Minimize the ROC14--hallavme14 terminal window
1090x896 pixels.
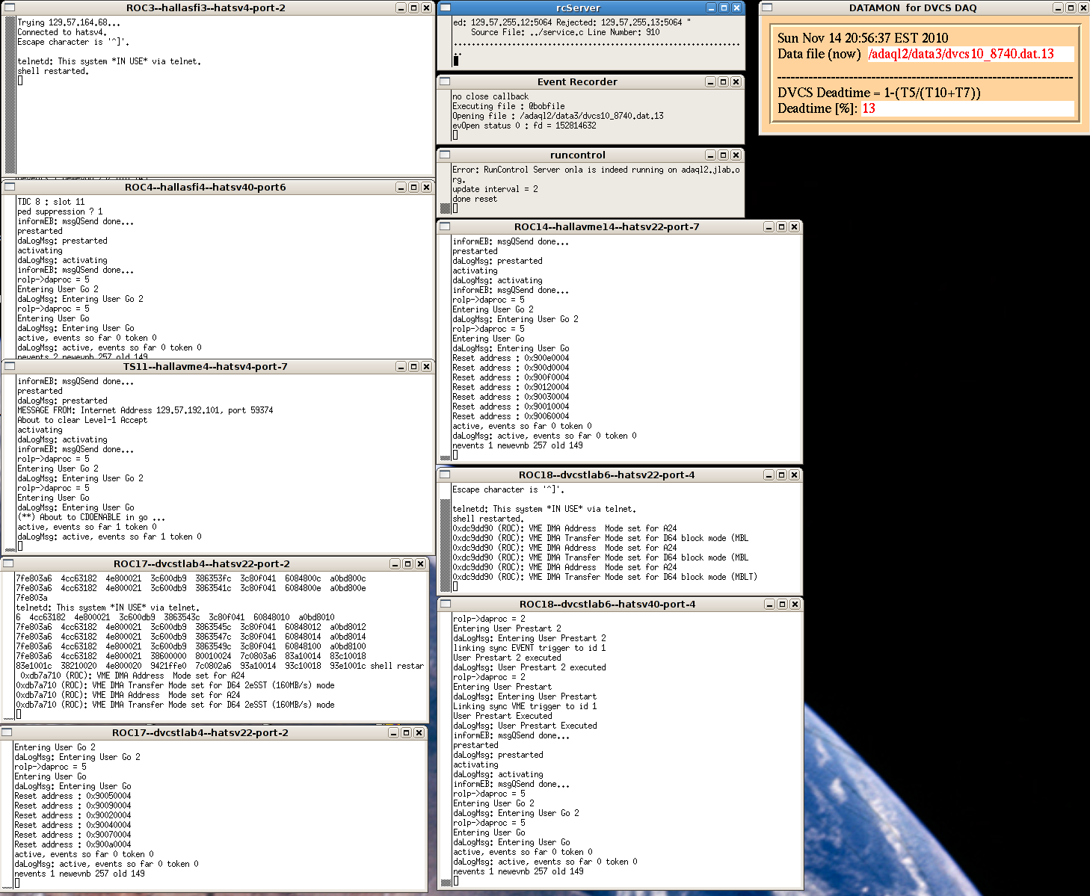(769, 226)
